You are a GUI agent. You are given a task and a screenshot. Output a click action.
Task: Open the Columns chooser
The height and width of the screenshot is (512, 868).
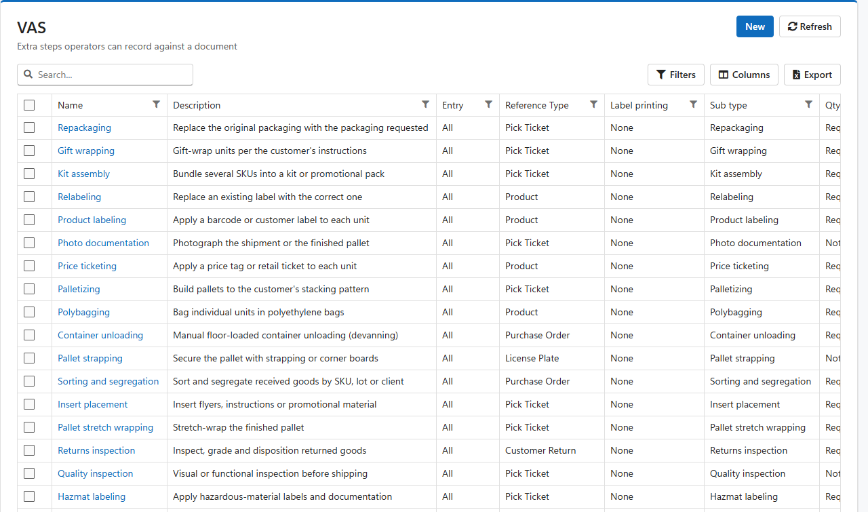pyautogui.click(x=744, y=75)
